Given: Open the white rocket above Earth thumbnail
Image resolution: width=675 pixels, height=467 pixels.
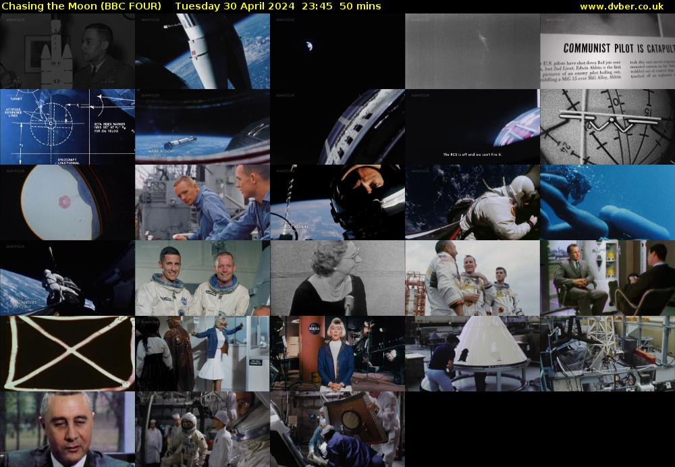Looking at the screenshot, I should click(202, 51).
